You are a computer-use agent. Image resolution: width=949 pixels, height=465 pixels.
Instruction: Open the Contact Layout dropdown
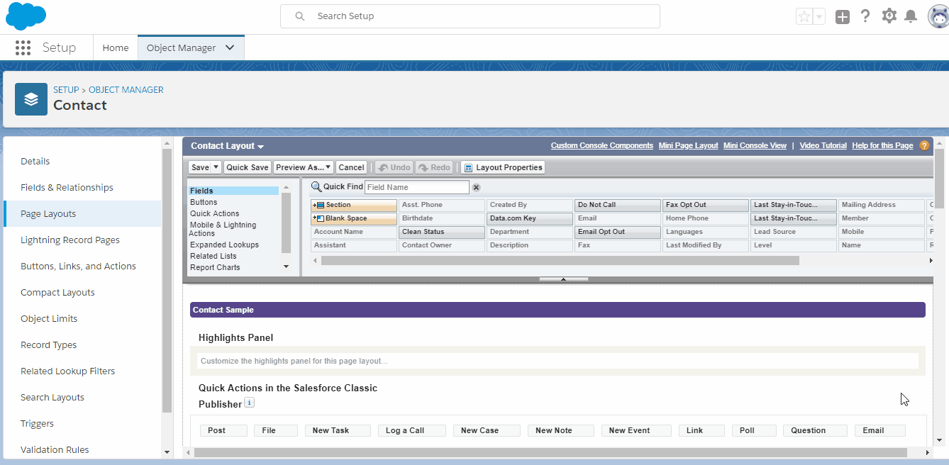(x=228, y=146)
